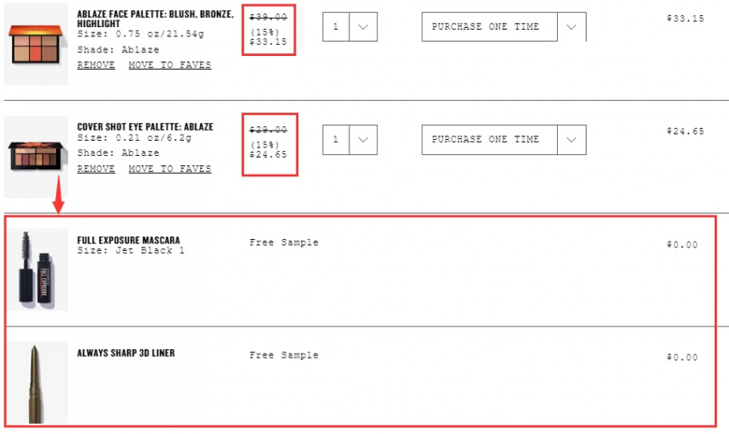
Task: Expand purchase frequency chevron for Cover Shot Eye Palette
Action: click(x=571, y=139)
